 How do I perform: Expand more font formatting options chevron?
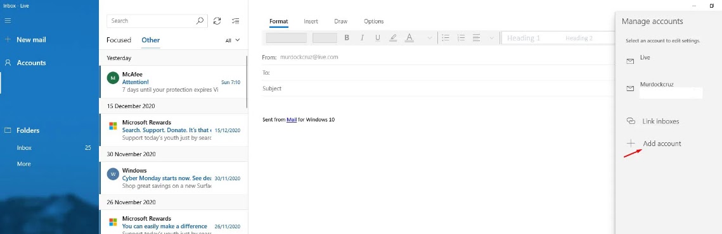click(430, 38)
